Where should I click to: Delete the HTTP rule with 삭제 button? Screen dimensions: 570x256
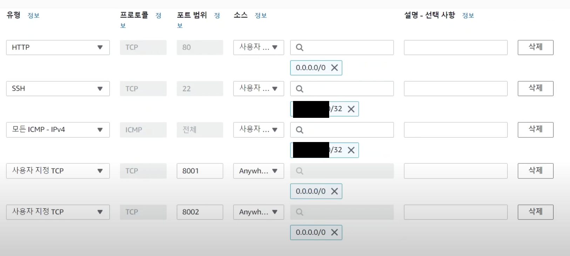pyautogui.click(x=535, y=47)
